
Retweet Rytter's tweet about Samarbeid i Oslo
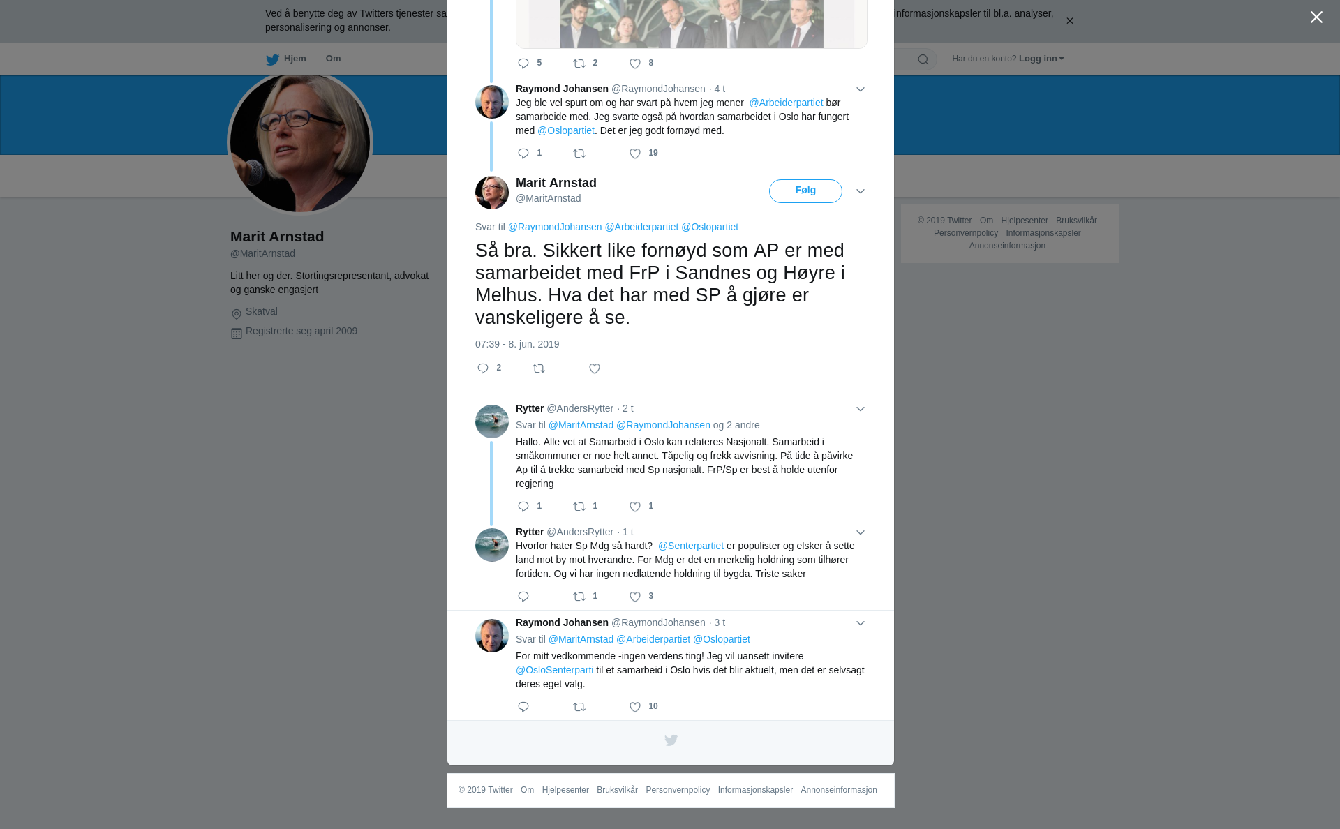tap(579, 507)
